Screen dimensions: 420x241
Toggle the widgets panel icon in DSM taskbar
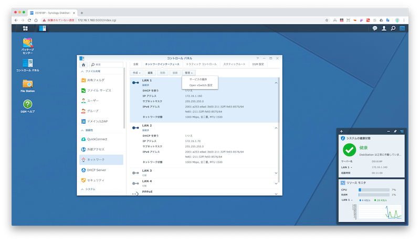tap(402, 28)
